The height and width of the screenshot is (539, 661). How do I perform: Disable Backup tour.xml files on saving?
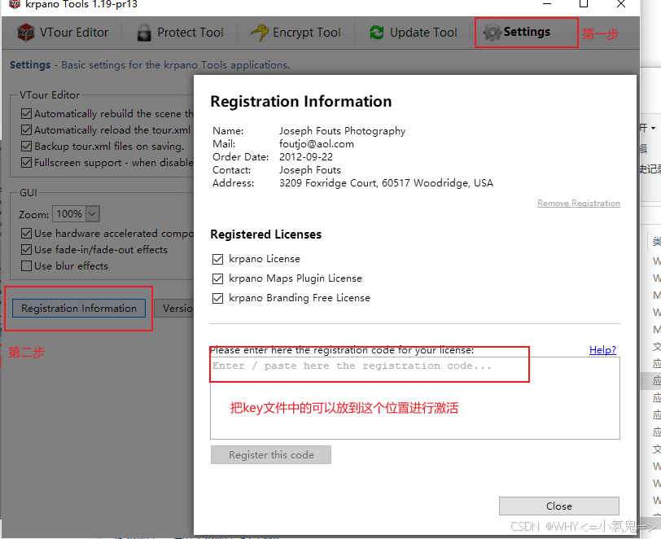[x=26, y=147]
